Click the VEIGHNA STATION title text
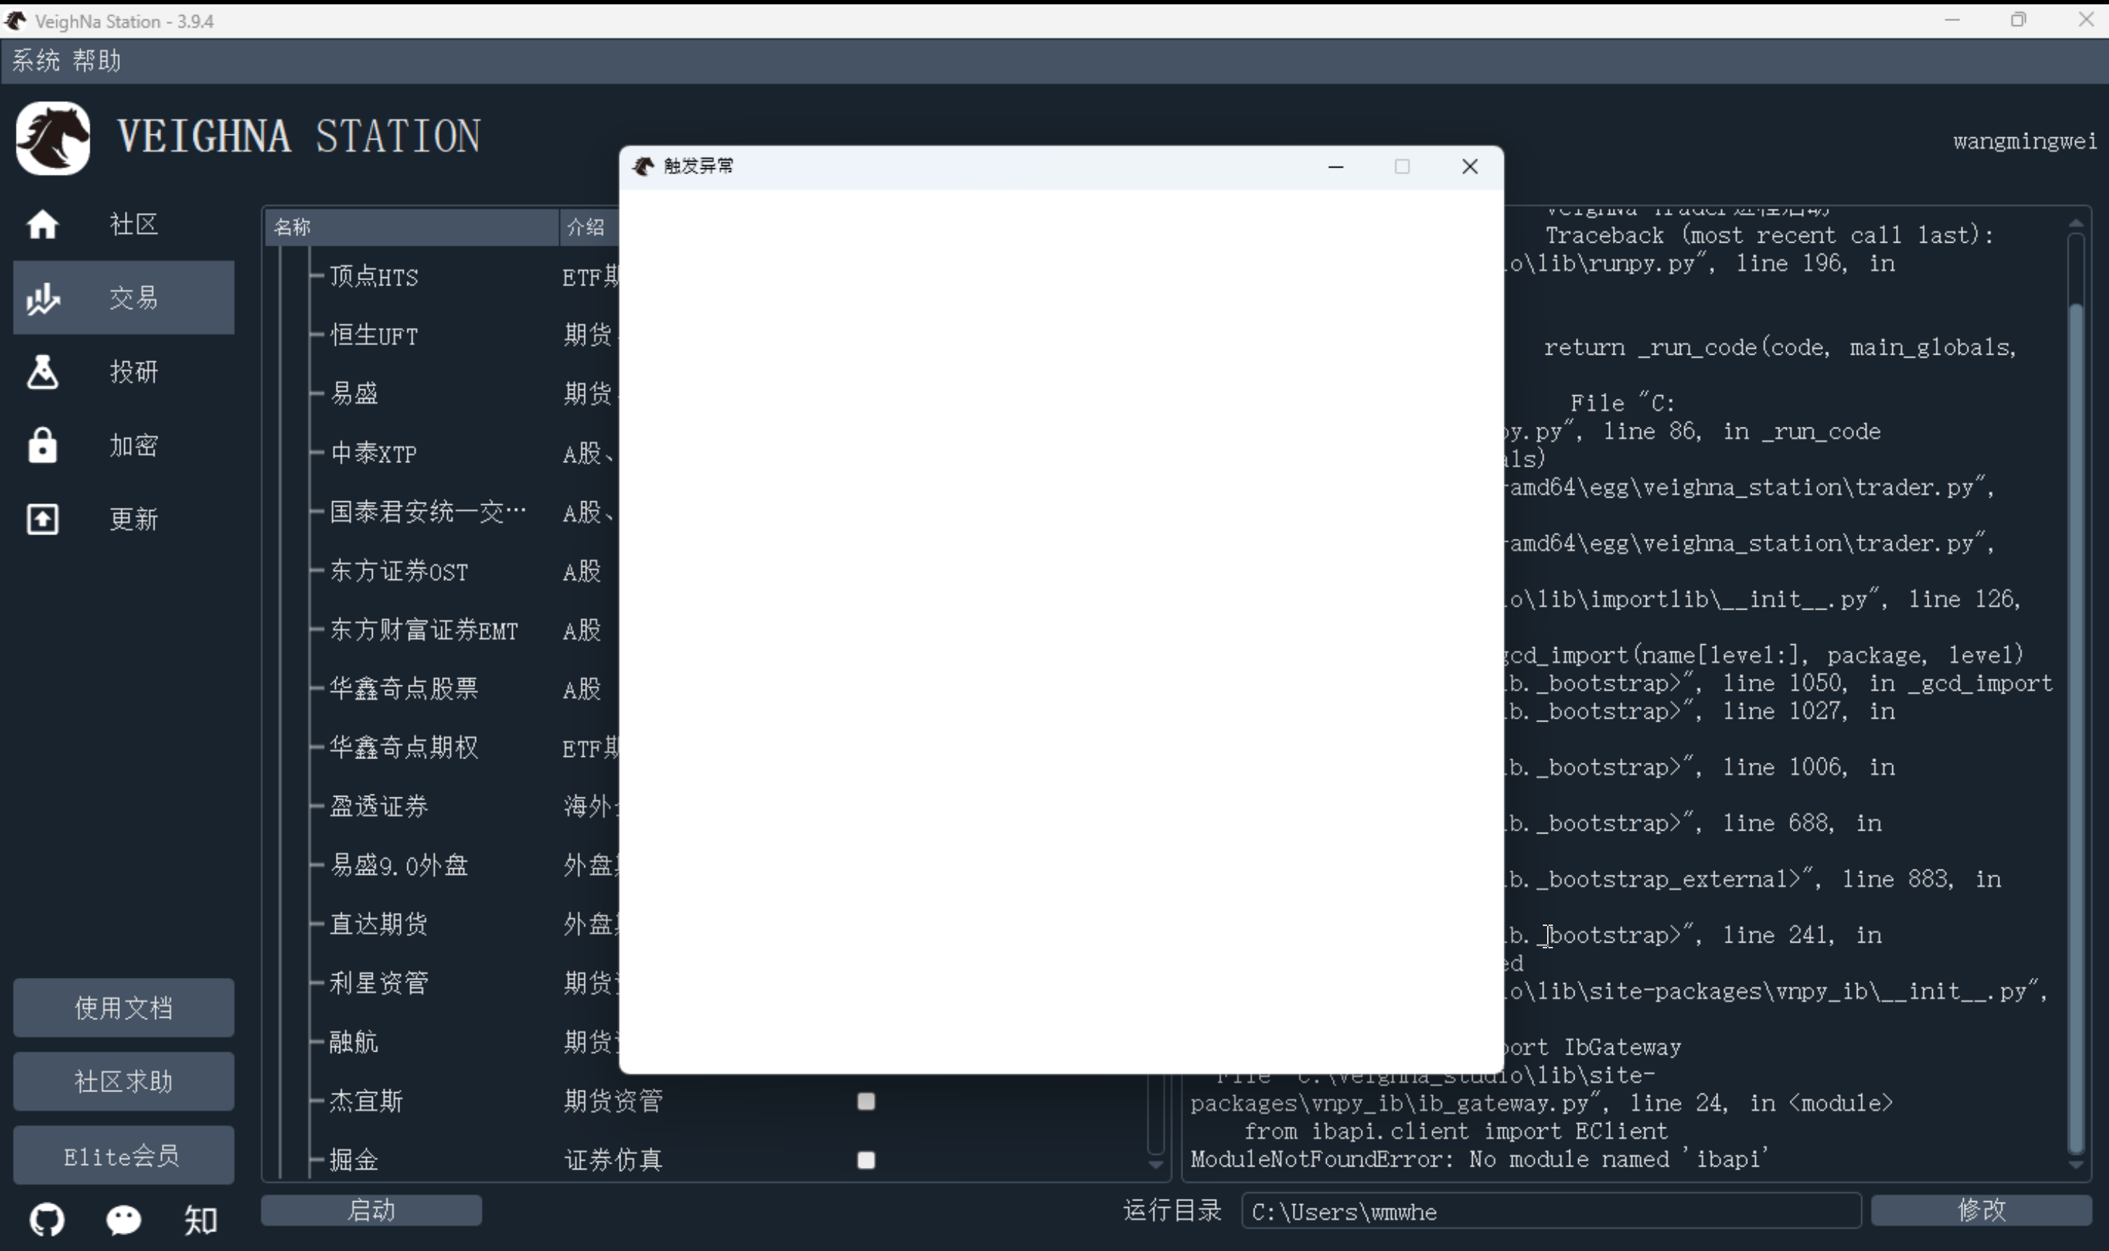This screenshot has width=2109, height=1251. (x=299, y=137)
